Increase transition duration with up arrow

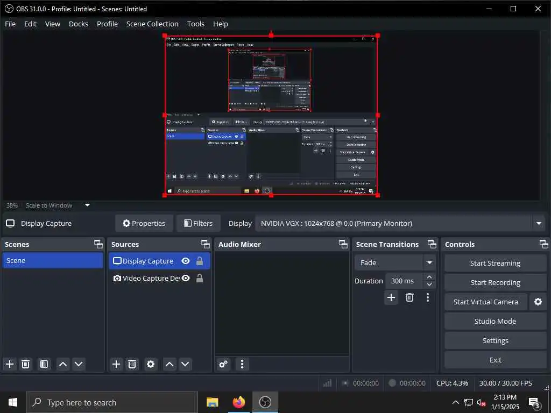pos(429,277)
